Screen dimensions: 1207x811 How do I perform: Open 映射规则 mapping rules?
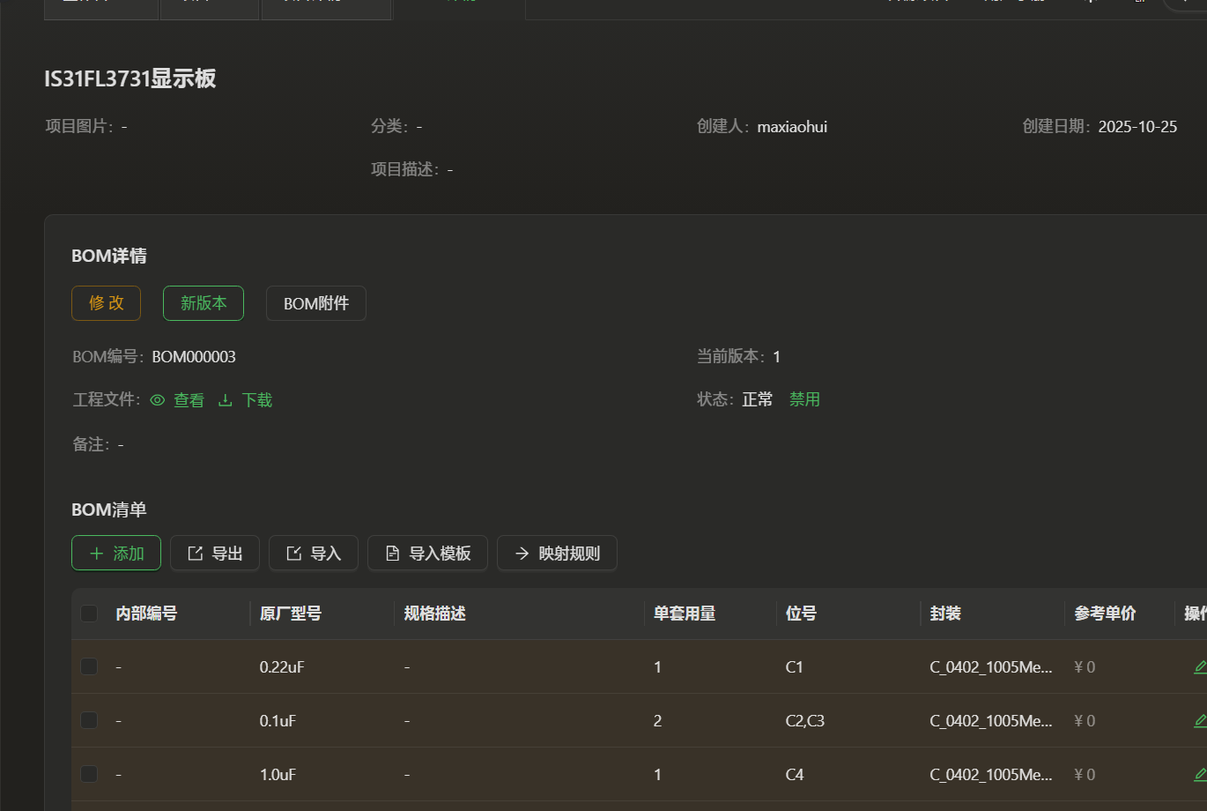(557, 554)
